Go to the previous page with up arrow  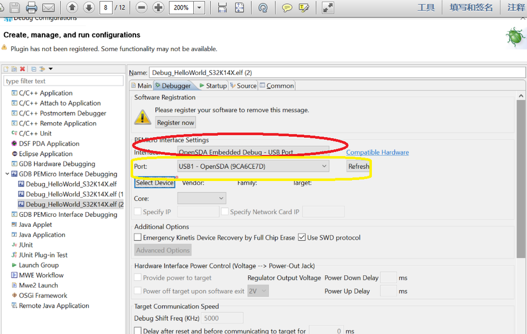point(72,7)
